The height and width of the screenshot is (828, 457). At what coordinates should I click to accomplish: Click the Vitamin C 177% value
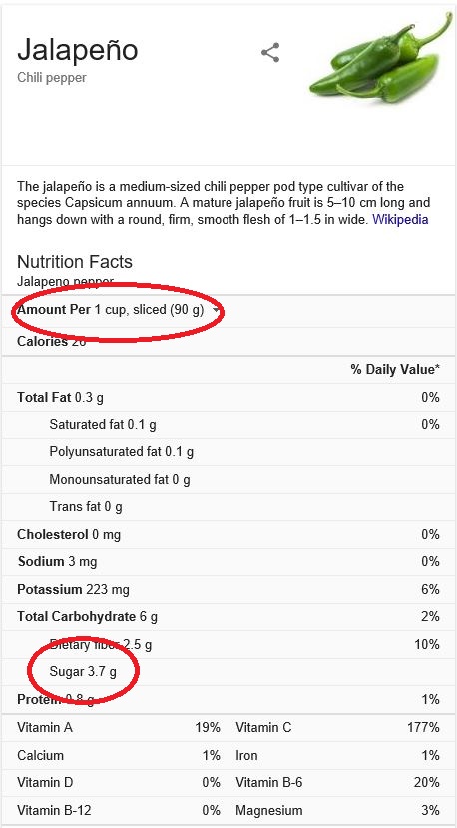pos(337,728)
